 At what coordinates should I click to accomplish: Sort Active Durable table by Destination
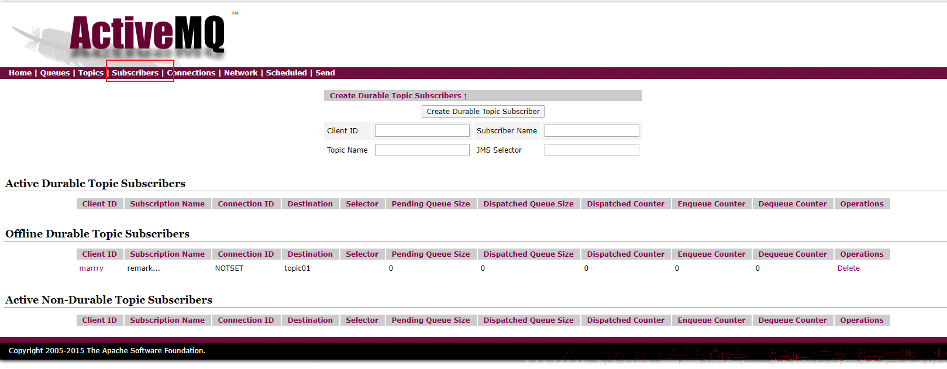(310, 204)
